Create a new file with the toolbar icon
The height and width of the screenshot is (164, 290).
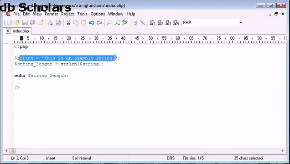tap(9, 23)
